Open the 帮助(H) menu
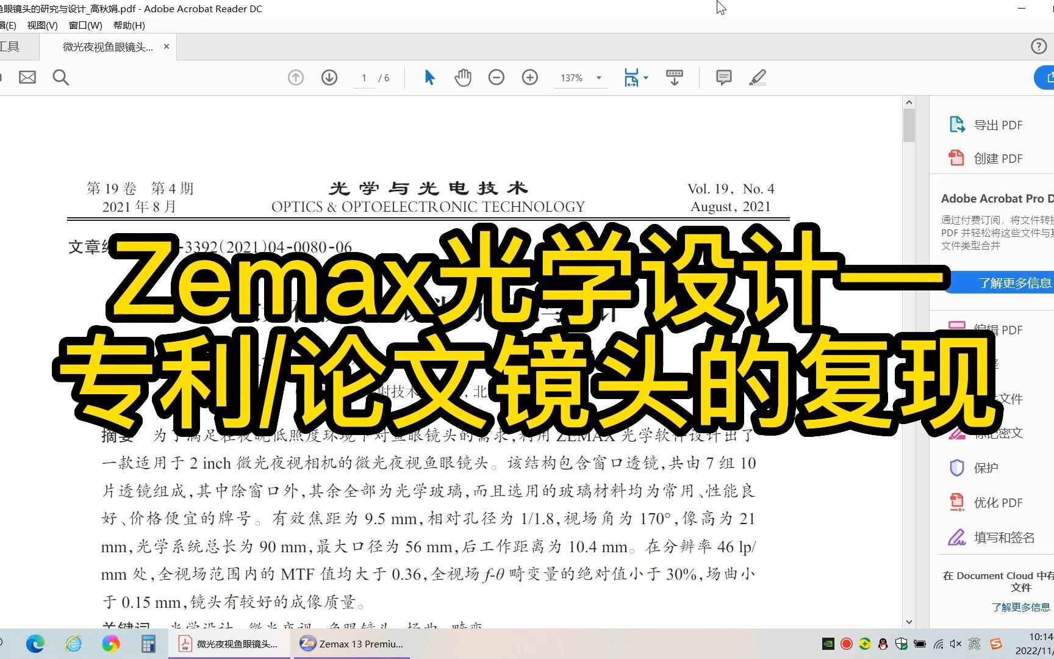The image size is (1054, 659). (129, 25)
